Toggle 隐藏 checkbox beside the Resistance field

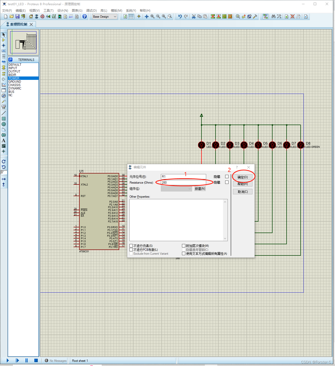click(227, 182)
